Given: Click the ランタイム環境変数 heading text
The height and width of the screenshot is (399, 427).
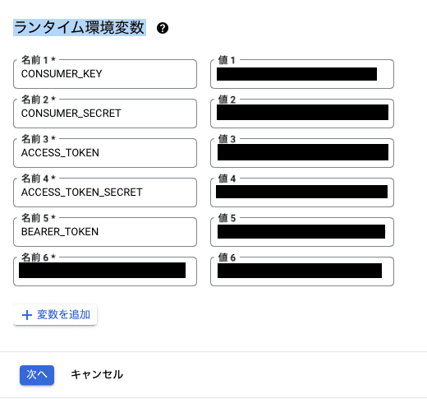Looking at the screenshot, I should tap(80, 28).
